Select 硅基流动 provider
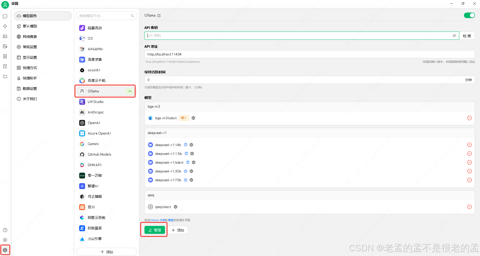The height and width of the screenshot is (256, 480). click(x=107, y=28)
